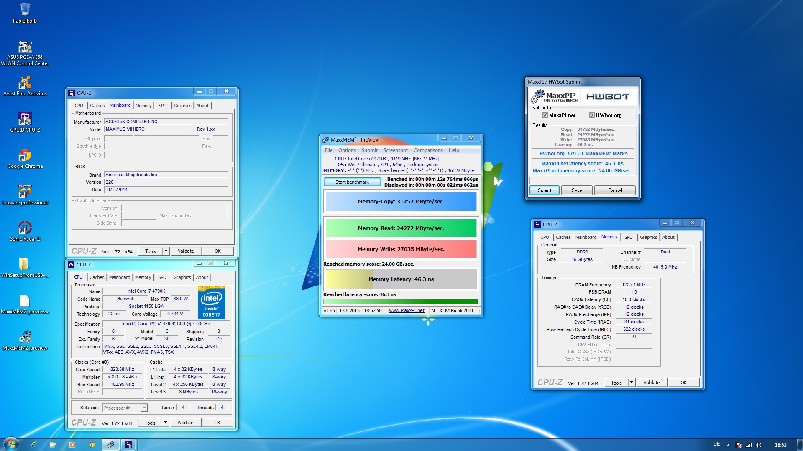
Task: Open the Comparisons menu in MaxxMEM
Action: point(428,150)
